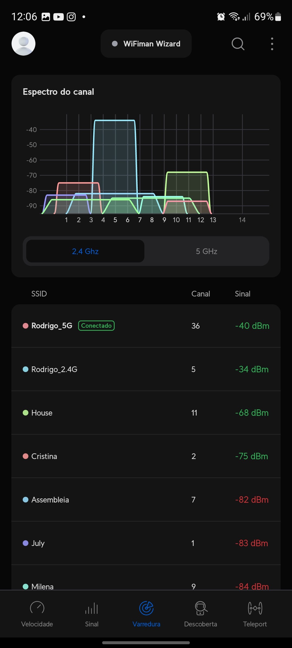The image size is (292, 648).
Task: Tap the pink color dot beside Cristina
Action: pos(26,456)
